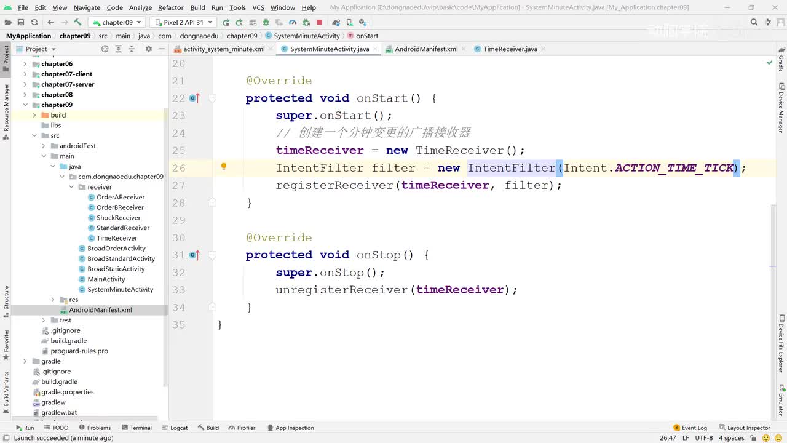Navigate back with the left arrow icon
Image resolution: width=787 pixels, height=443 pixels.
pos(51,22)
